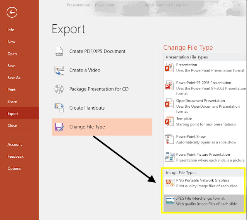
Task: Click 'Presentation where each slide is a picture'
Action: pos(210,160)
